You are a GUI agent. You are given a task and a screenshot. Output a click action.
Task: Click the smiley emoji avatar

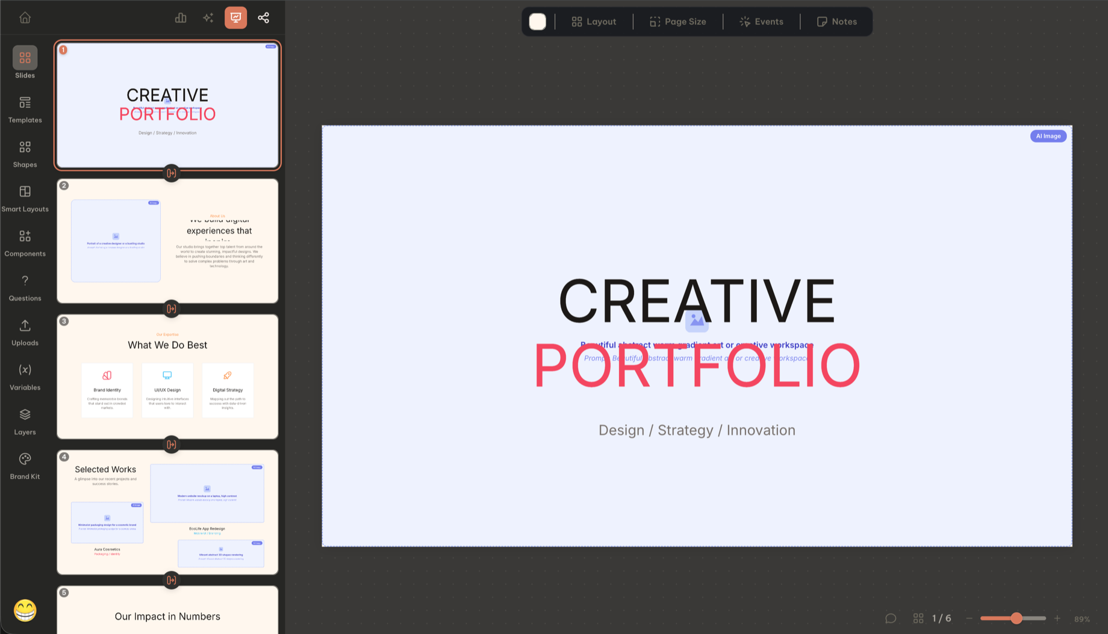pos(25,611)
